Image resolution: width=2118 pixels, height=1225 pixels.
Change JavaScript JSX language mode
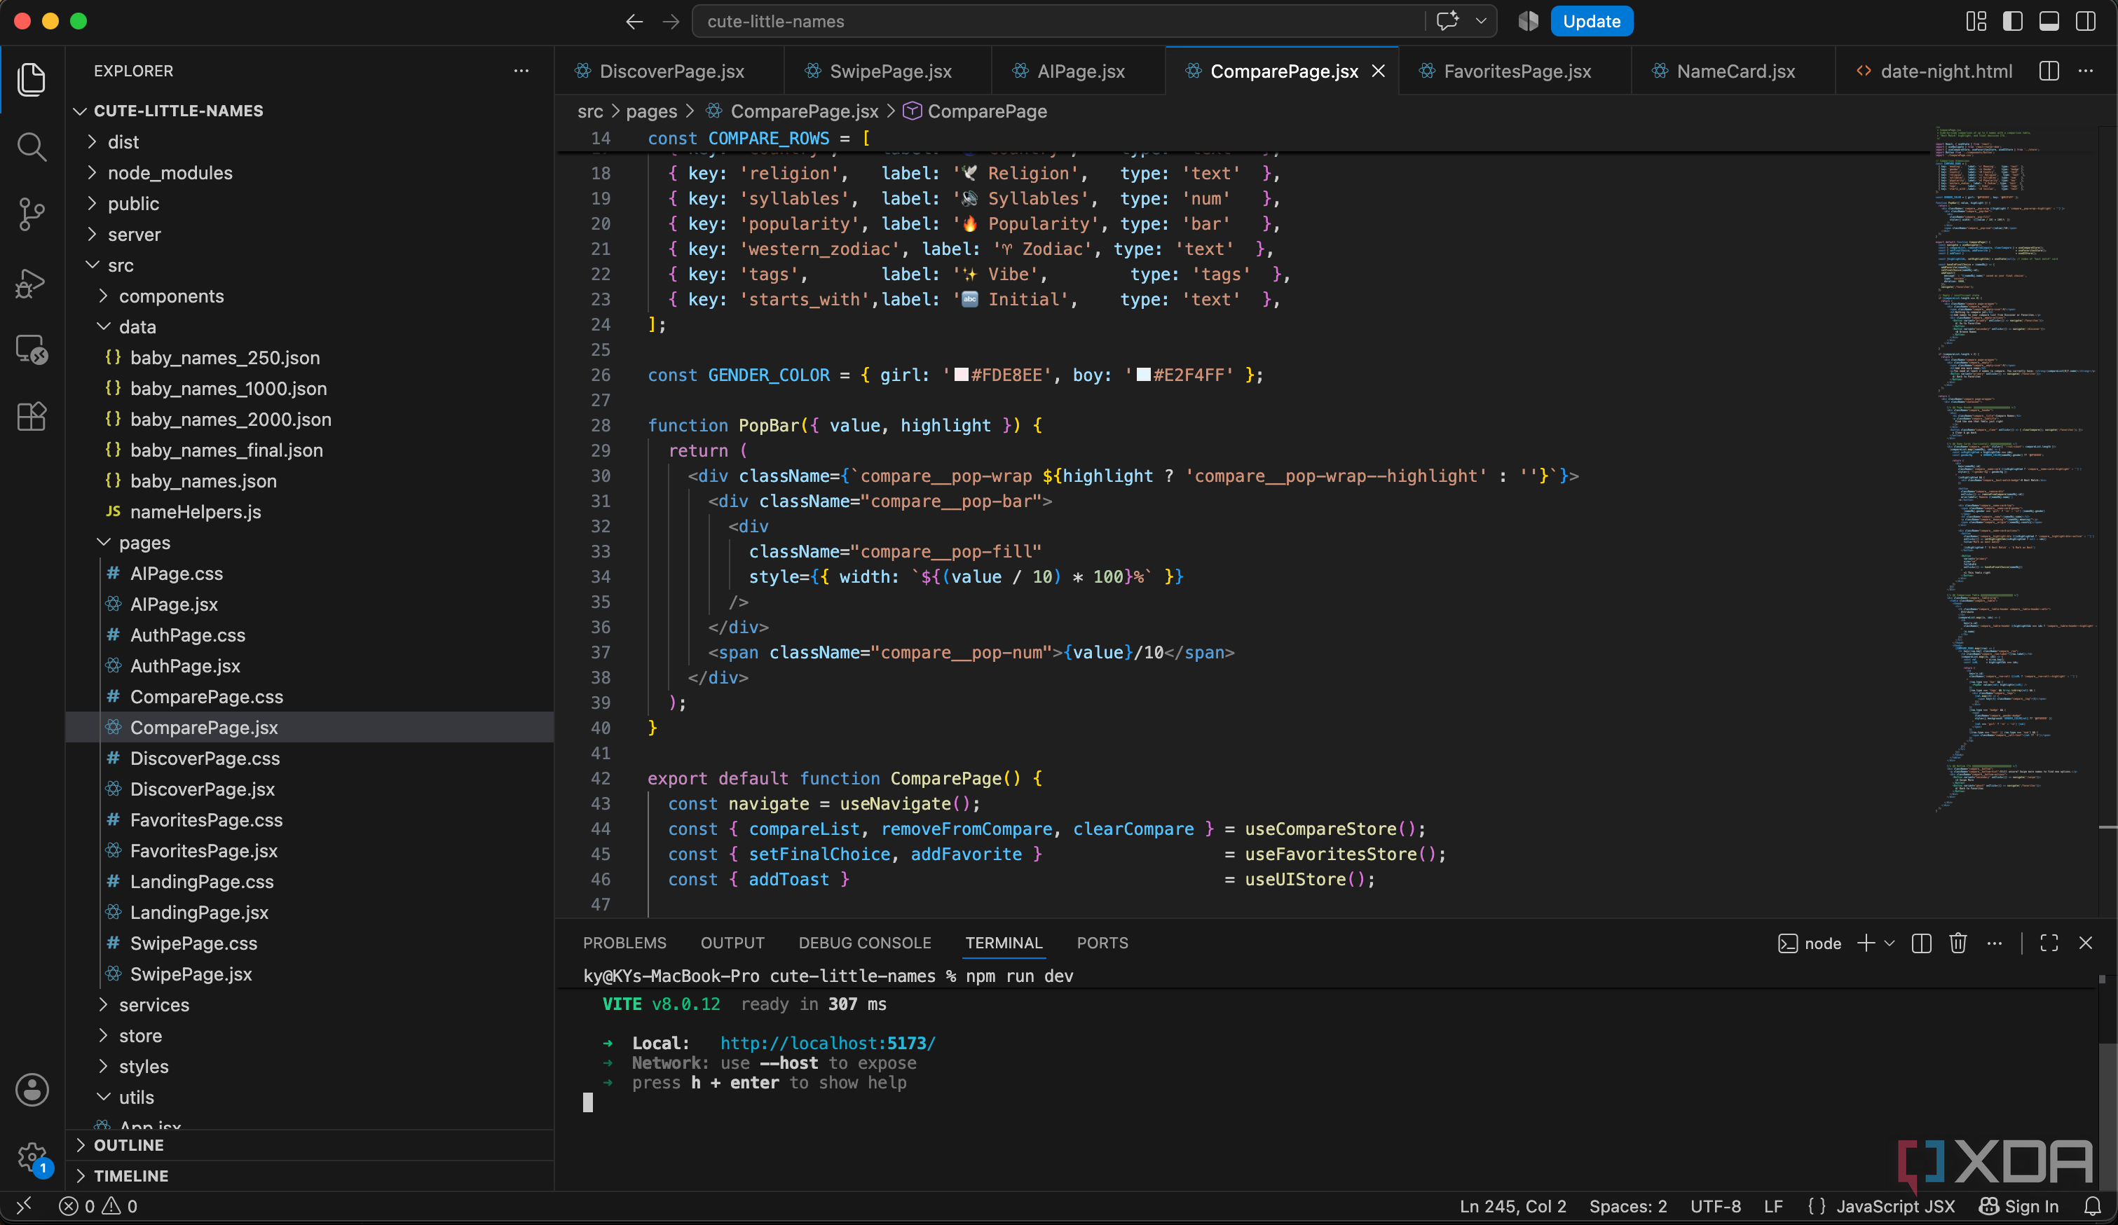pyautogui.click(x=1894, y=1205)
